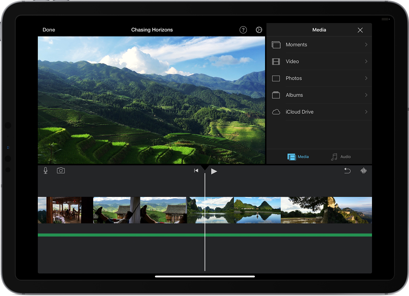
Task: Click the undo arrow icon
Action: [x=347, y=171]
